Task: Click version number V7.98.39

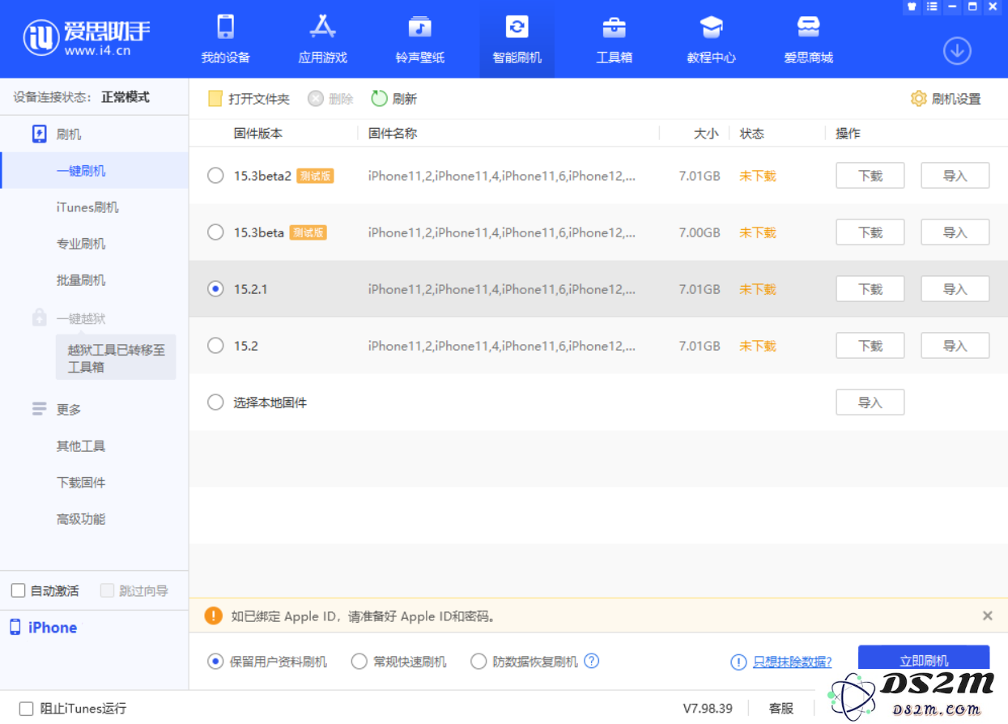Action: pos(708,709)
